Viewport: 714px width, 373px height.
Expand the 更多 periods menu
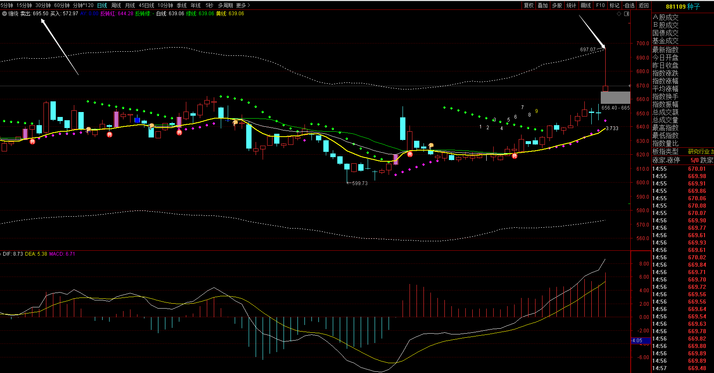[243, 5]
